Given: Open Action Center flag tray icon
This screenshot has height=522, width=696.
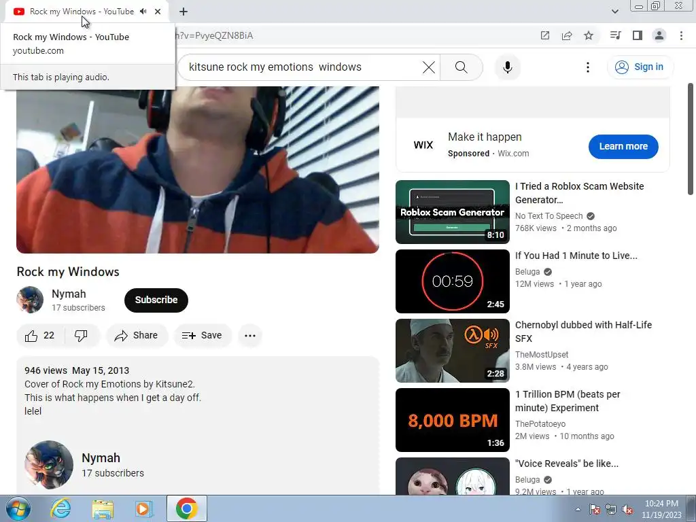Looking at the screenshot, I should click(x=594, y=509).
